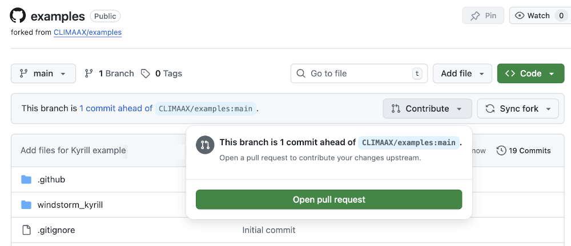This screenshot has width=571, height=246.
Task: Click the Watch eye icon
Action: pyautogui.click(x=520, y=16)
